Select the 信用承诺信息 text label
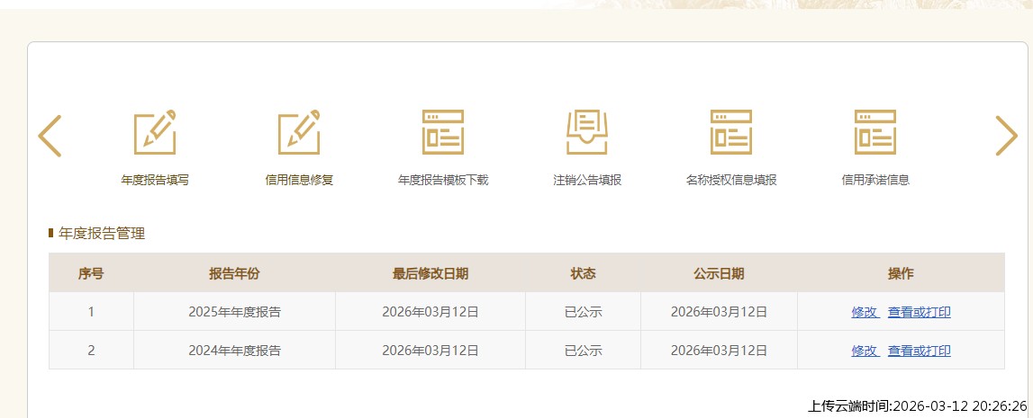The width and height of the screenshot is (1033, 418). [875, 180]
